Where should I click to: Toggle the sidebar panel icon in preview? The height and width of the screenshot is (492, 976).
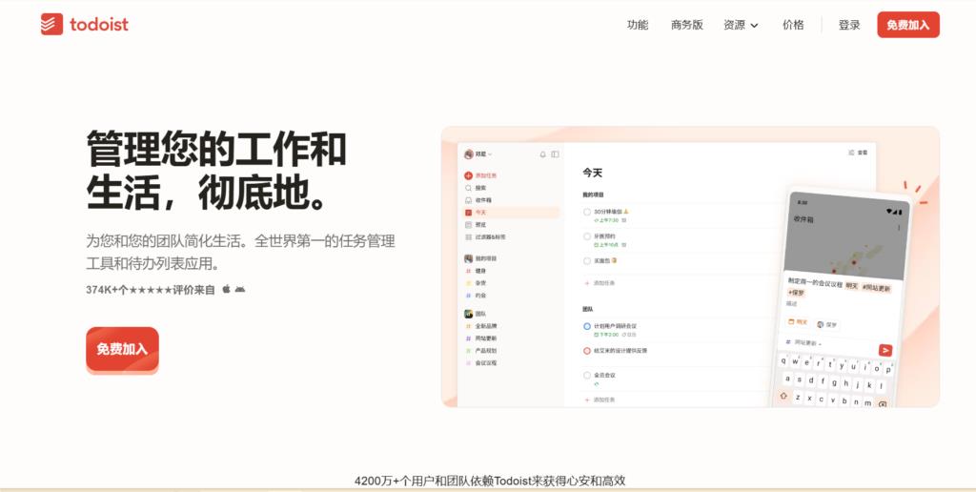click(555, 154)
